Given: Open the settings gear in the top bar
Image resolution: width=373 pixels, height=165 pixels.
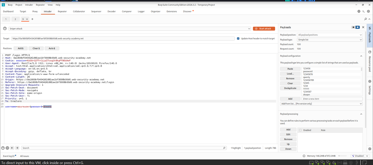Looking at the screenshot, I should (368, 11).
